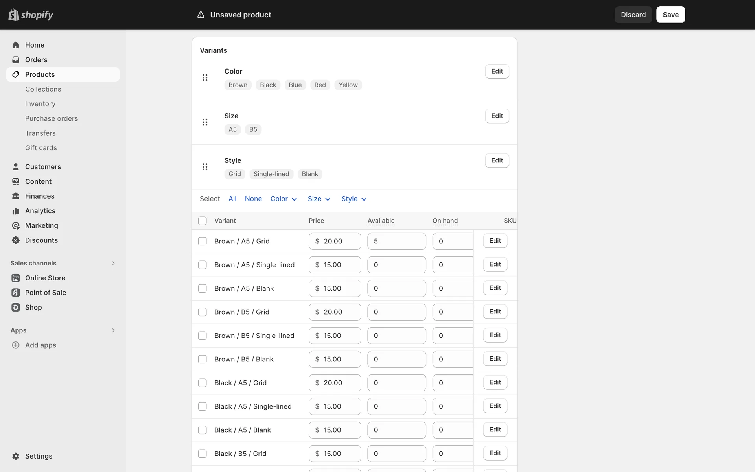Open the Color select dropdown
The height and width of the screenshot is (472, 755).
coord(284,199)
